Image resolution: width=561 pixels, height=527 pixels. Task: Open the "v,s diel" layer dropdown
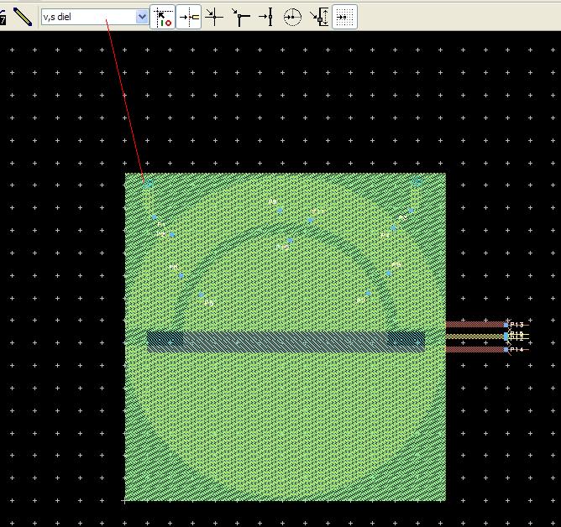[x=142, y=17]
